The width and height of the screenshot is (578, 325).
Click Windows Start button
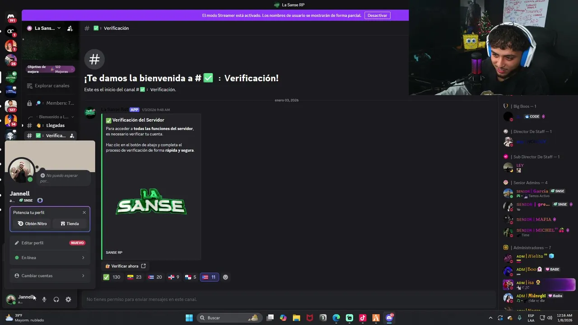[x=189, y=318]
